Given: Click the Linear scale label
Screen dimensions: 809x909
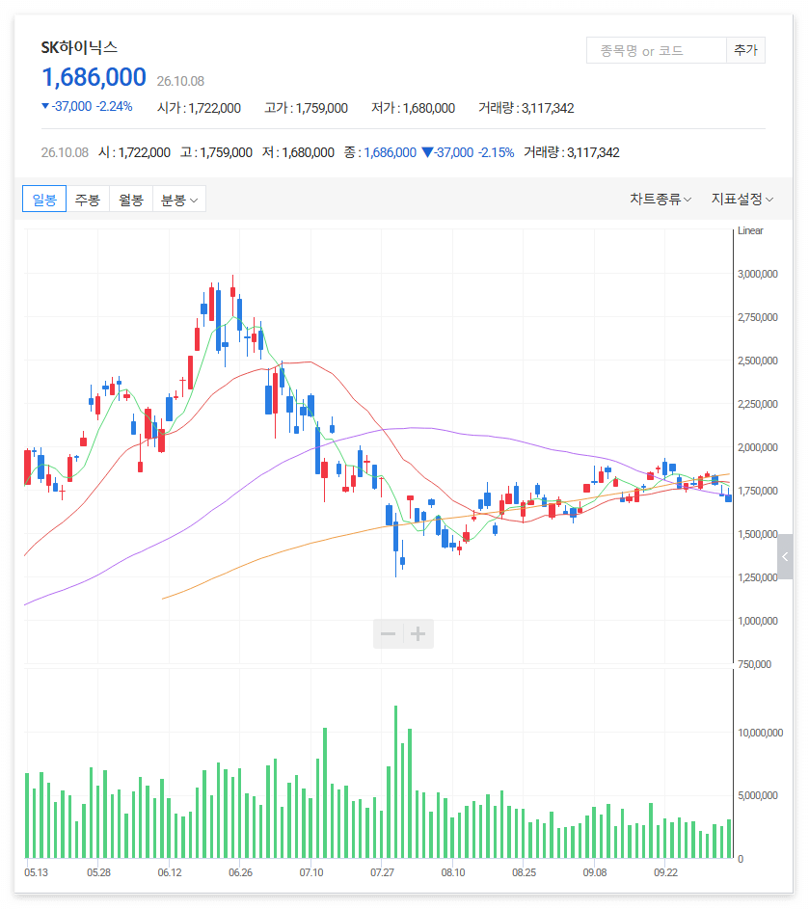Looking at the screenshot, I should pyautogui.click(x=750, y=230).
